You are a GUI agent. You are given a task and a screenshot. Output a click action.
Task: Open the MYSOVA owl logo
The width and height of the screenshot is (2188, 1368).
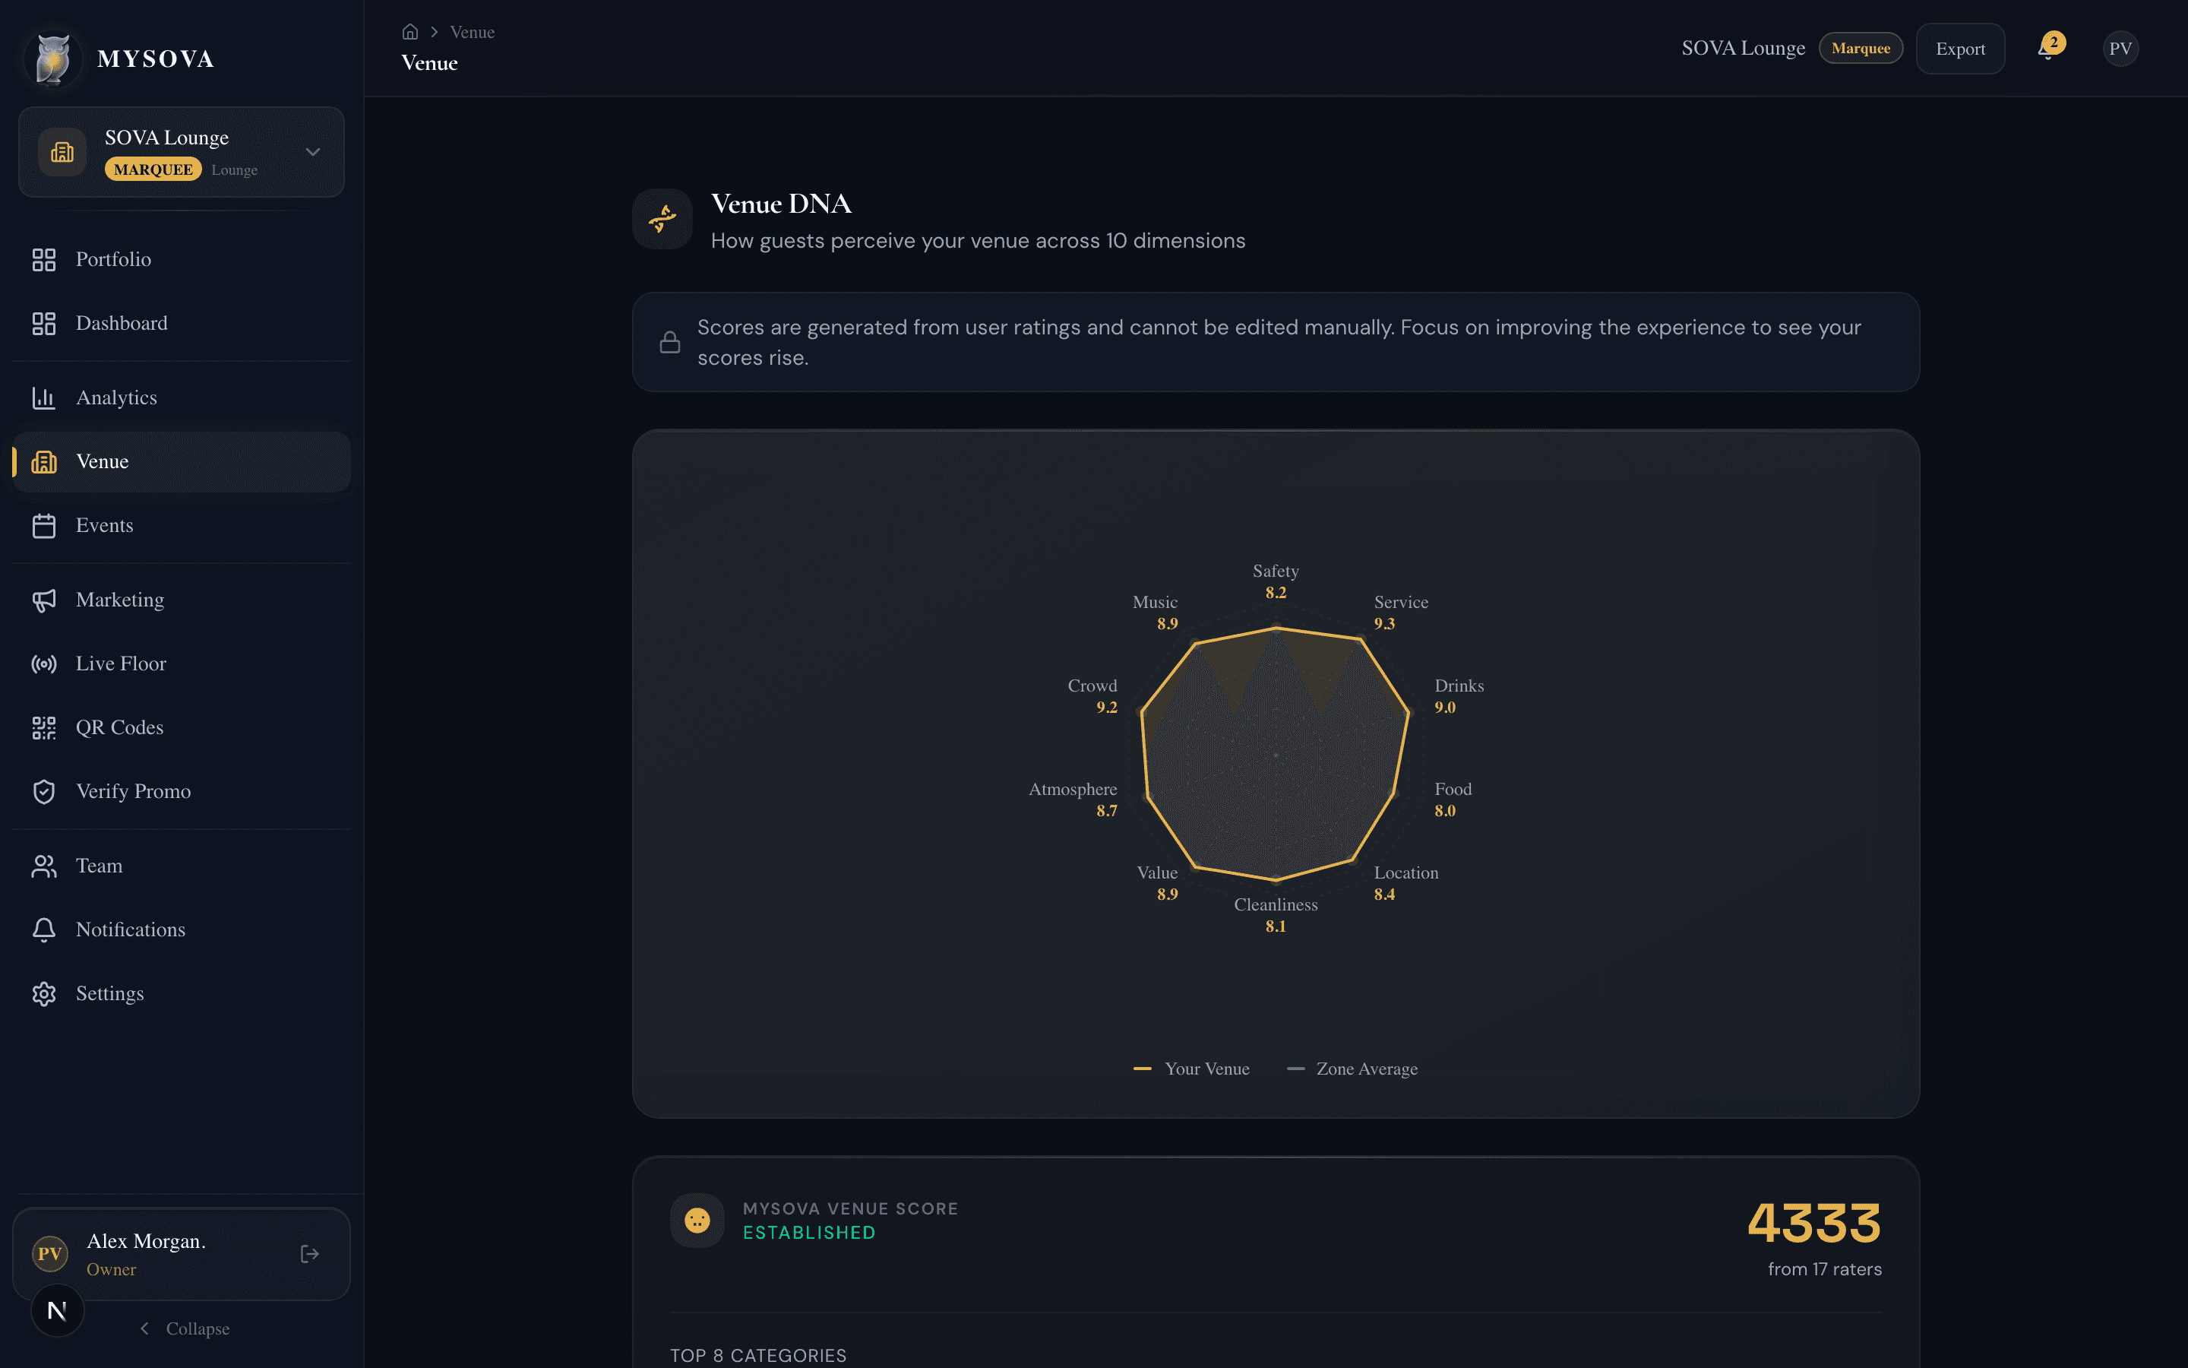pos(52,58)
